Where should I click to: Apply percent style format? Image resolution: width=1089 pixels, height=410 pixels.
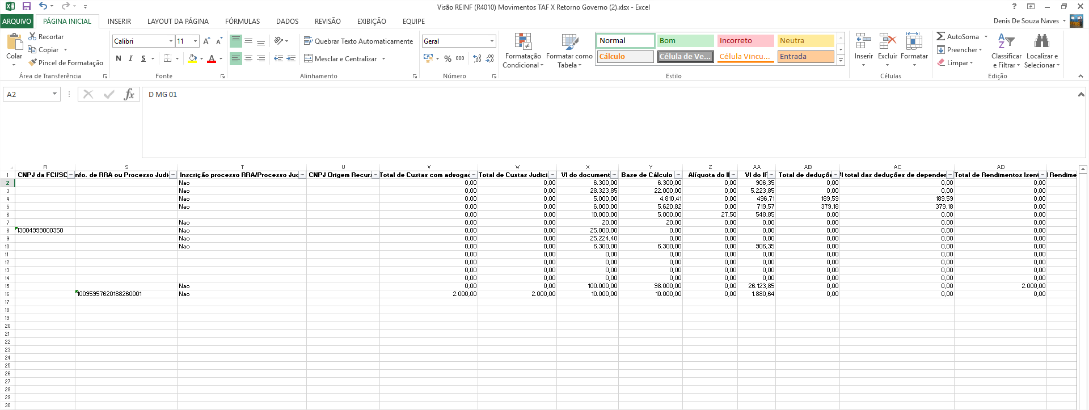[448, 58]
